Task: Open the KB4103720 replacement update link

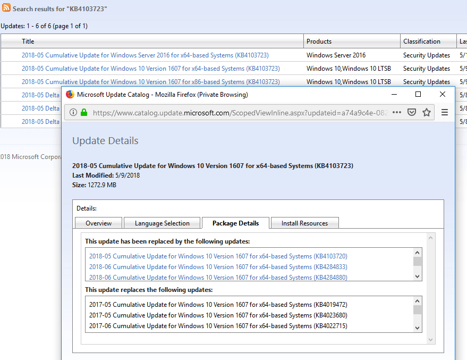Action: pos(218,256)
